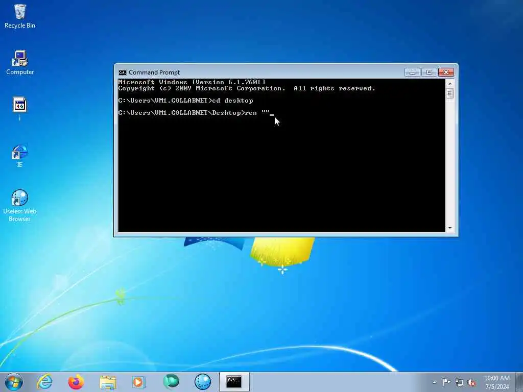The width and height of the screenshot is (523, 392).
Task: Launch Firefox from the taskbar
Action: 76,382
